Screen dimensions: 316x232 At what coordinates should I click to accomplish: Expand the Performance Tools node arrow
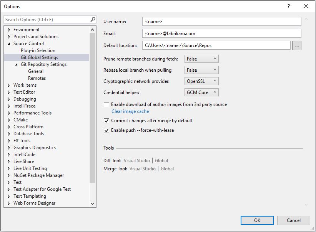[x=9, y=113]
